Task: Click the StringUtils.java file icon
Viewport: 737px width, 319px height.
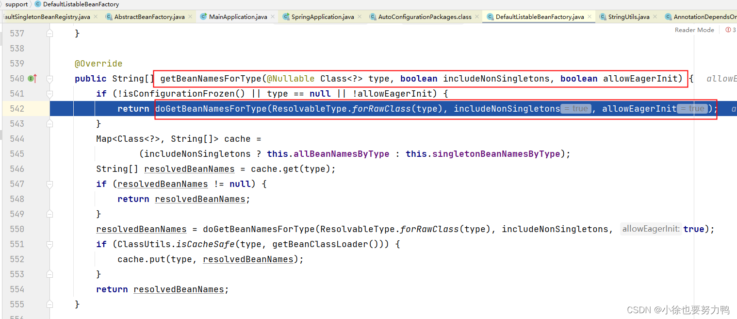Action: [603, 17]
